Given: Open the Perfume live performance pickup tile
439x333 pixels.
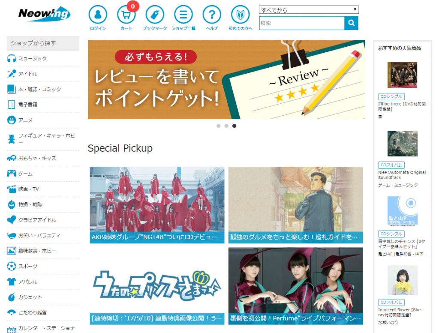Looking at the screenshot, I should pos(296,286).
